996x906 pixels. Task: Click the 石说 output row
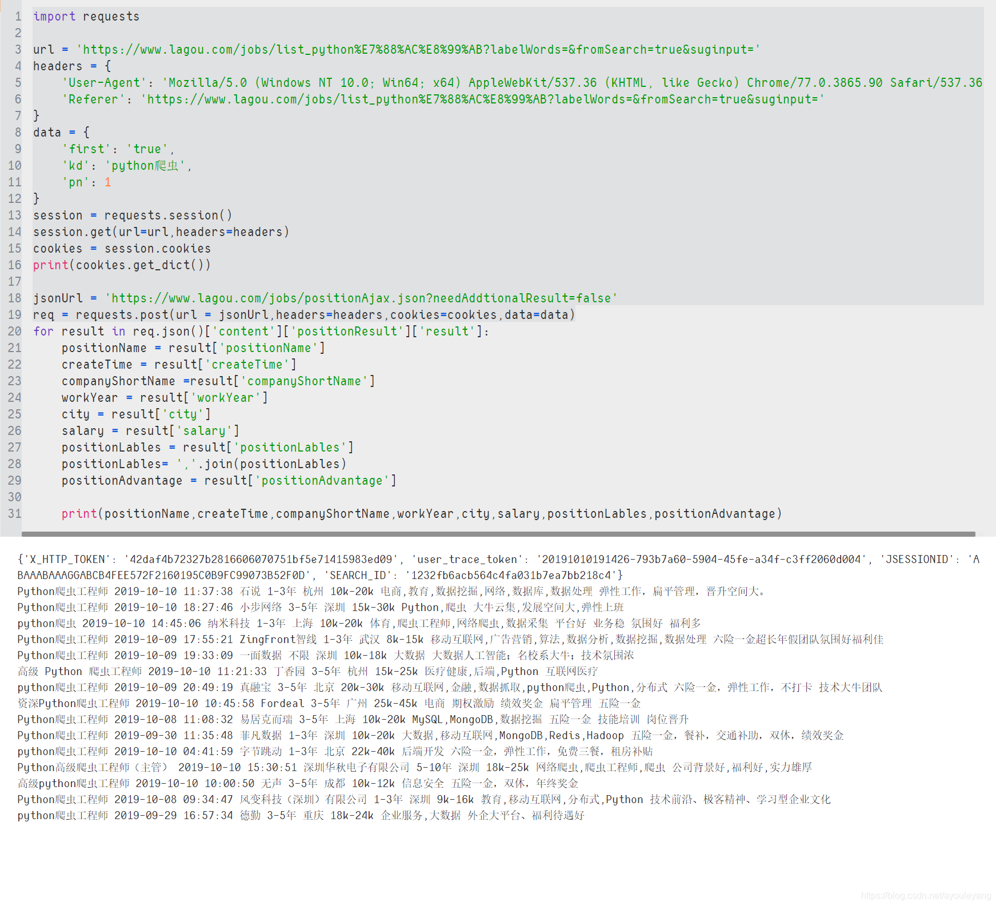(391, 592)
